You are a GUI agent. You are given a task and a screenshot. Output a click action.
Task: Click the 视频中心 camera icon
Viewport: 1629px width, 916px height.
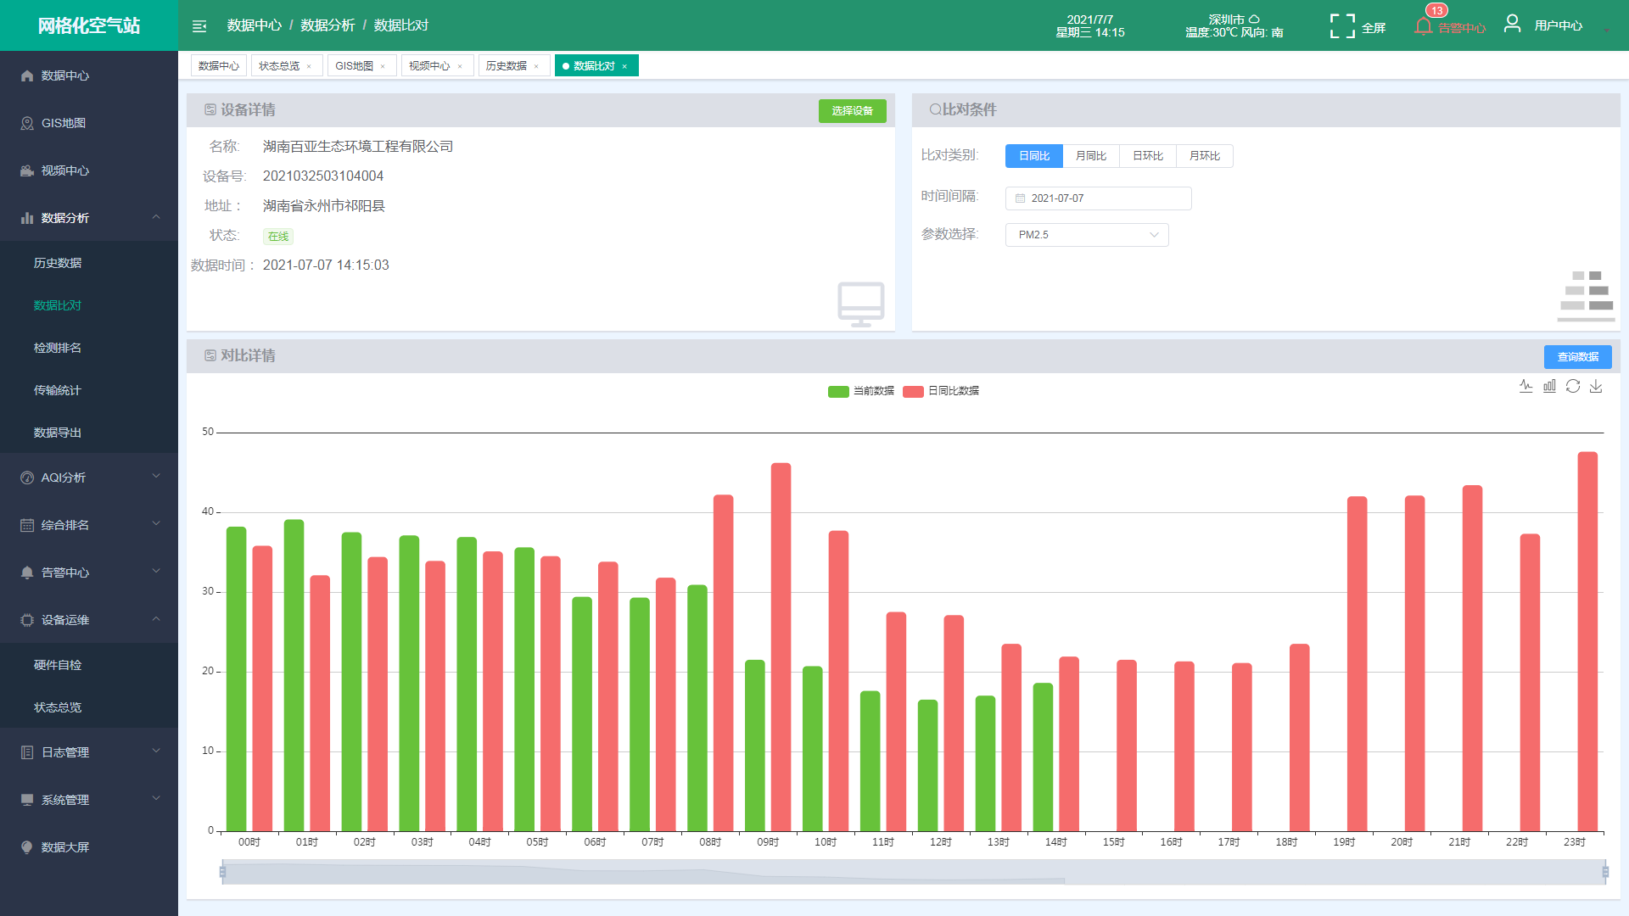coord(27,170)
